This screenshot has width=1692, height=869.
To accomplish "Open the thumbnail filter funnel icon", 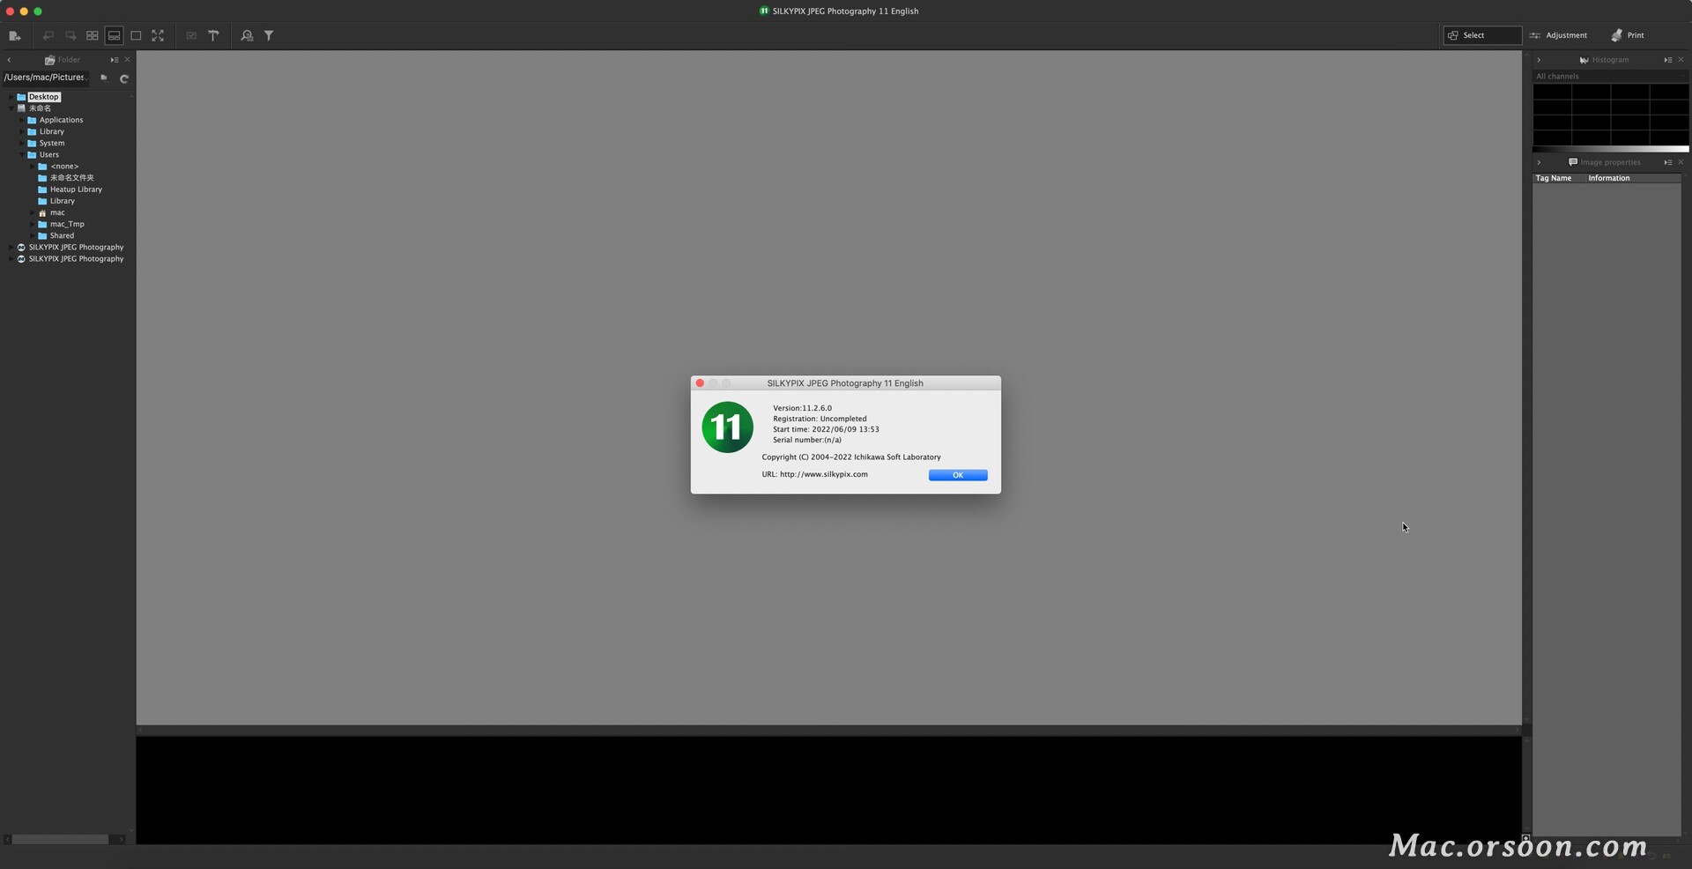I will [x=269, y=36].
